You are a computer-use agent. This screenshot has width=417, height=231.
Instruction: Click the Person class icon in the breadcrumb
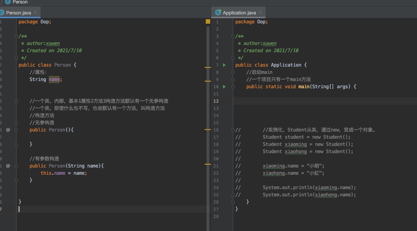8,2
